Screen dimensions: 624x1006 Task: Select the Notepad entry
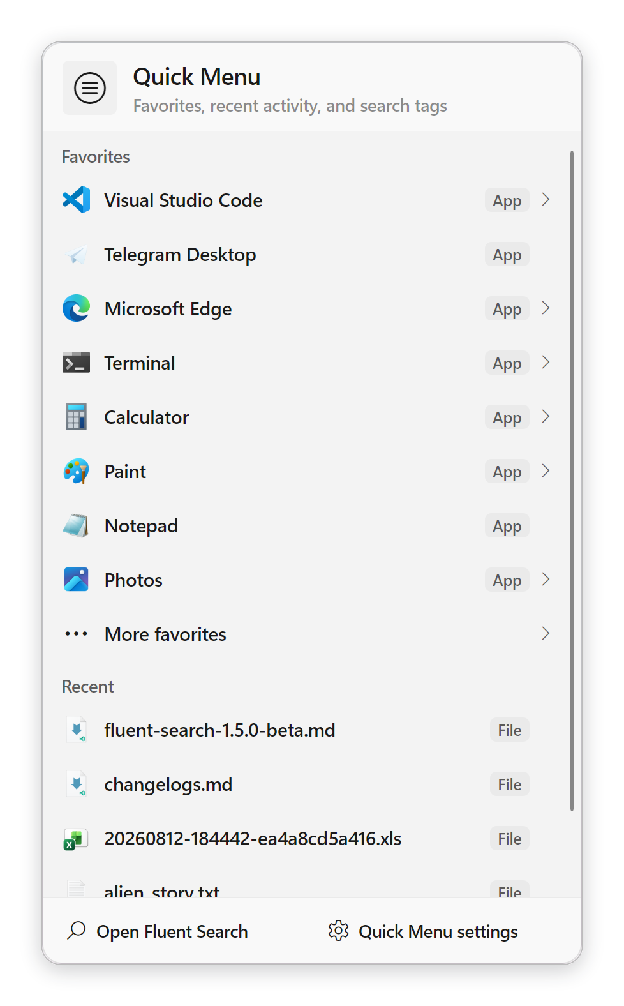click(305, 525)
